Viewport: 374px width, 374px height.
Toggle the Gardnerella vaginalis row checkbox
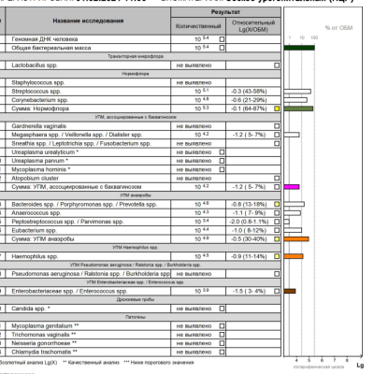tap(277, 126)
